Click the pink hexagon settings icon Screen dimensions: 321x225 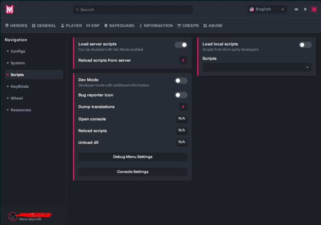(314, 9)
